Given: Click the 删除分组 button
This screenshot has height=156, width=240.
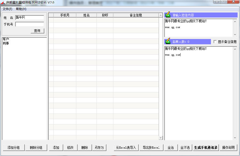Looking at the screenshot, I should click(36, 148).
